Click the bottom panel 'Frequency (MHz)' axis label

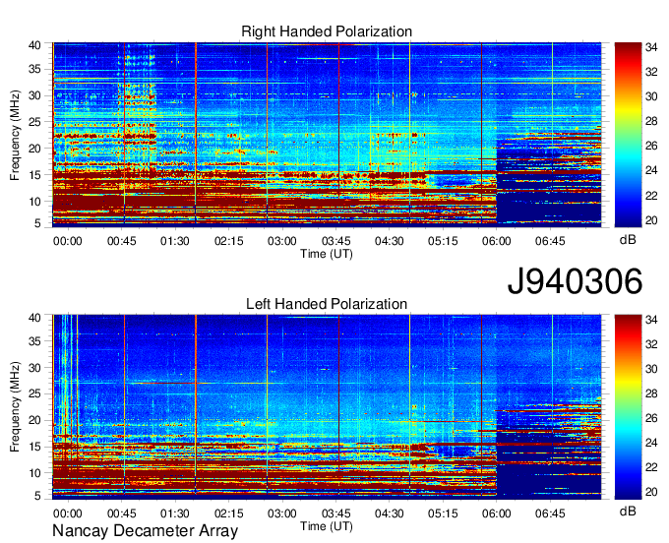[15, 407]
